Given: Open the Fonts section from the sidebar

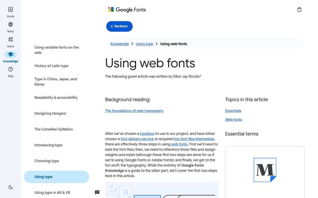Looking at the screenshot, I should tap(10, 12).
